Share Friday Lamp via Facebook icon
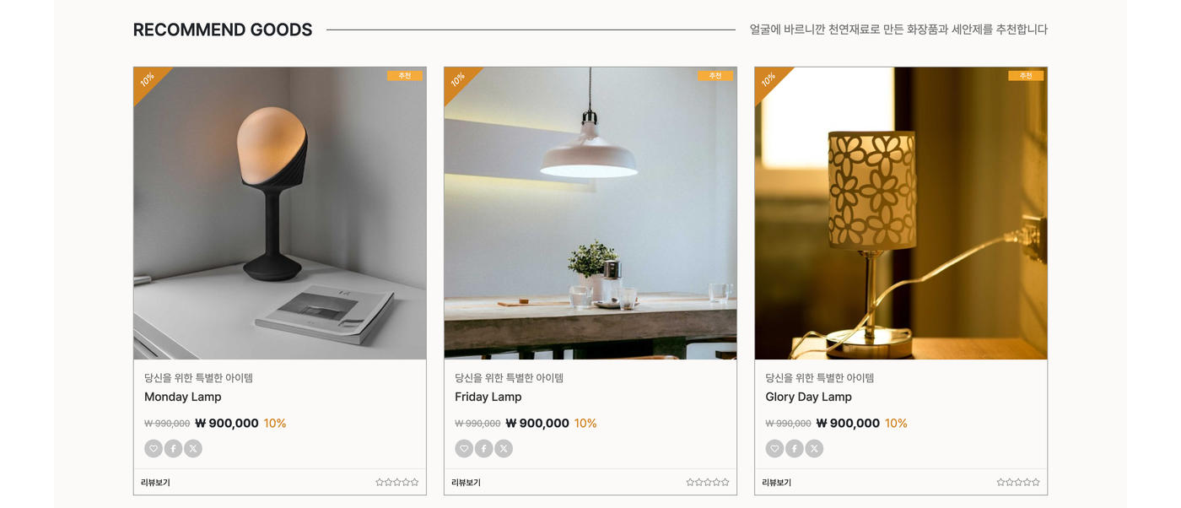The image size is (1181, 508). pos(483,449)
